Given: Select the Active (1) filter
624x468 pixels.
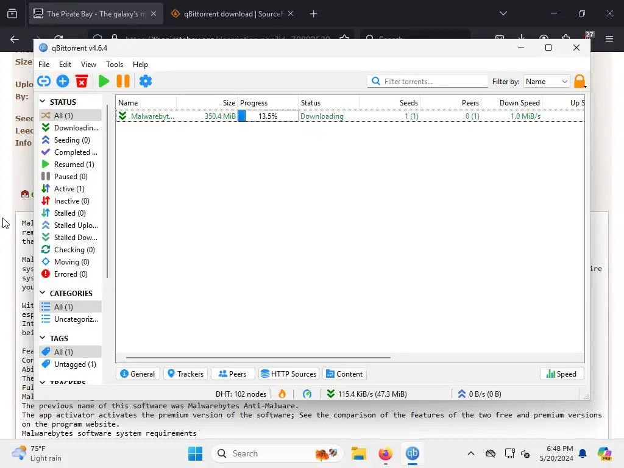Looking at the screenshot, I should coord(71,189).
